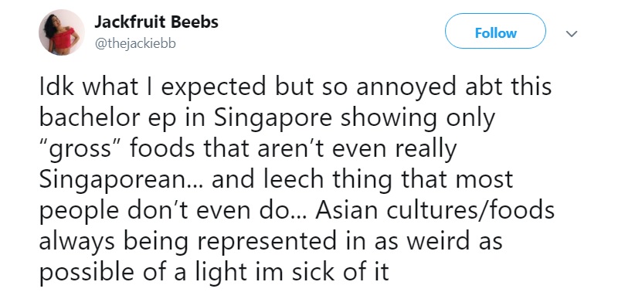Viewport: 618px width, 292px height.
Task: Click the word 'expected' in first line
Action: [214, 88]
